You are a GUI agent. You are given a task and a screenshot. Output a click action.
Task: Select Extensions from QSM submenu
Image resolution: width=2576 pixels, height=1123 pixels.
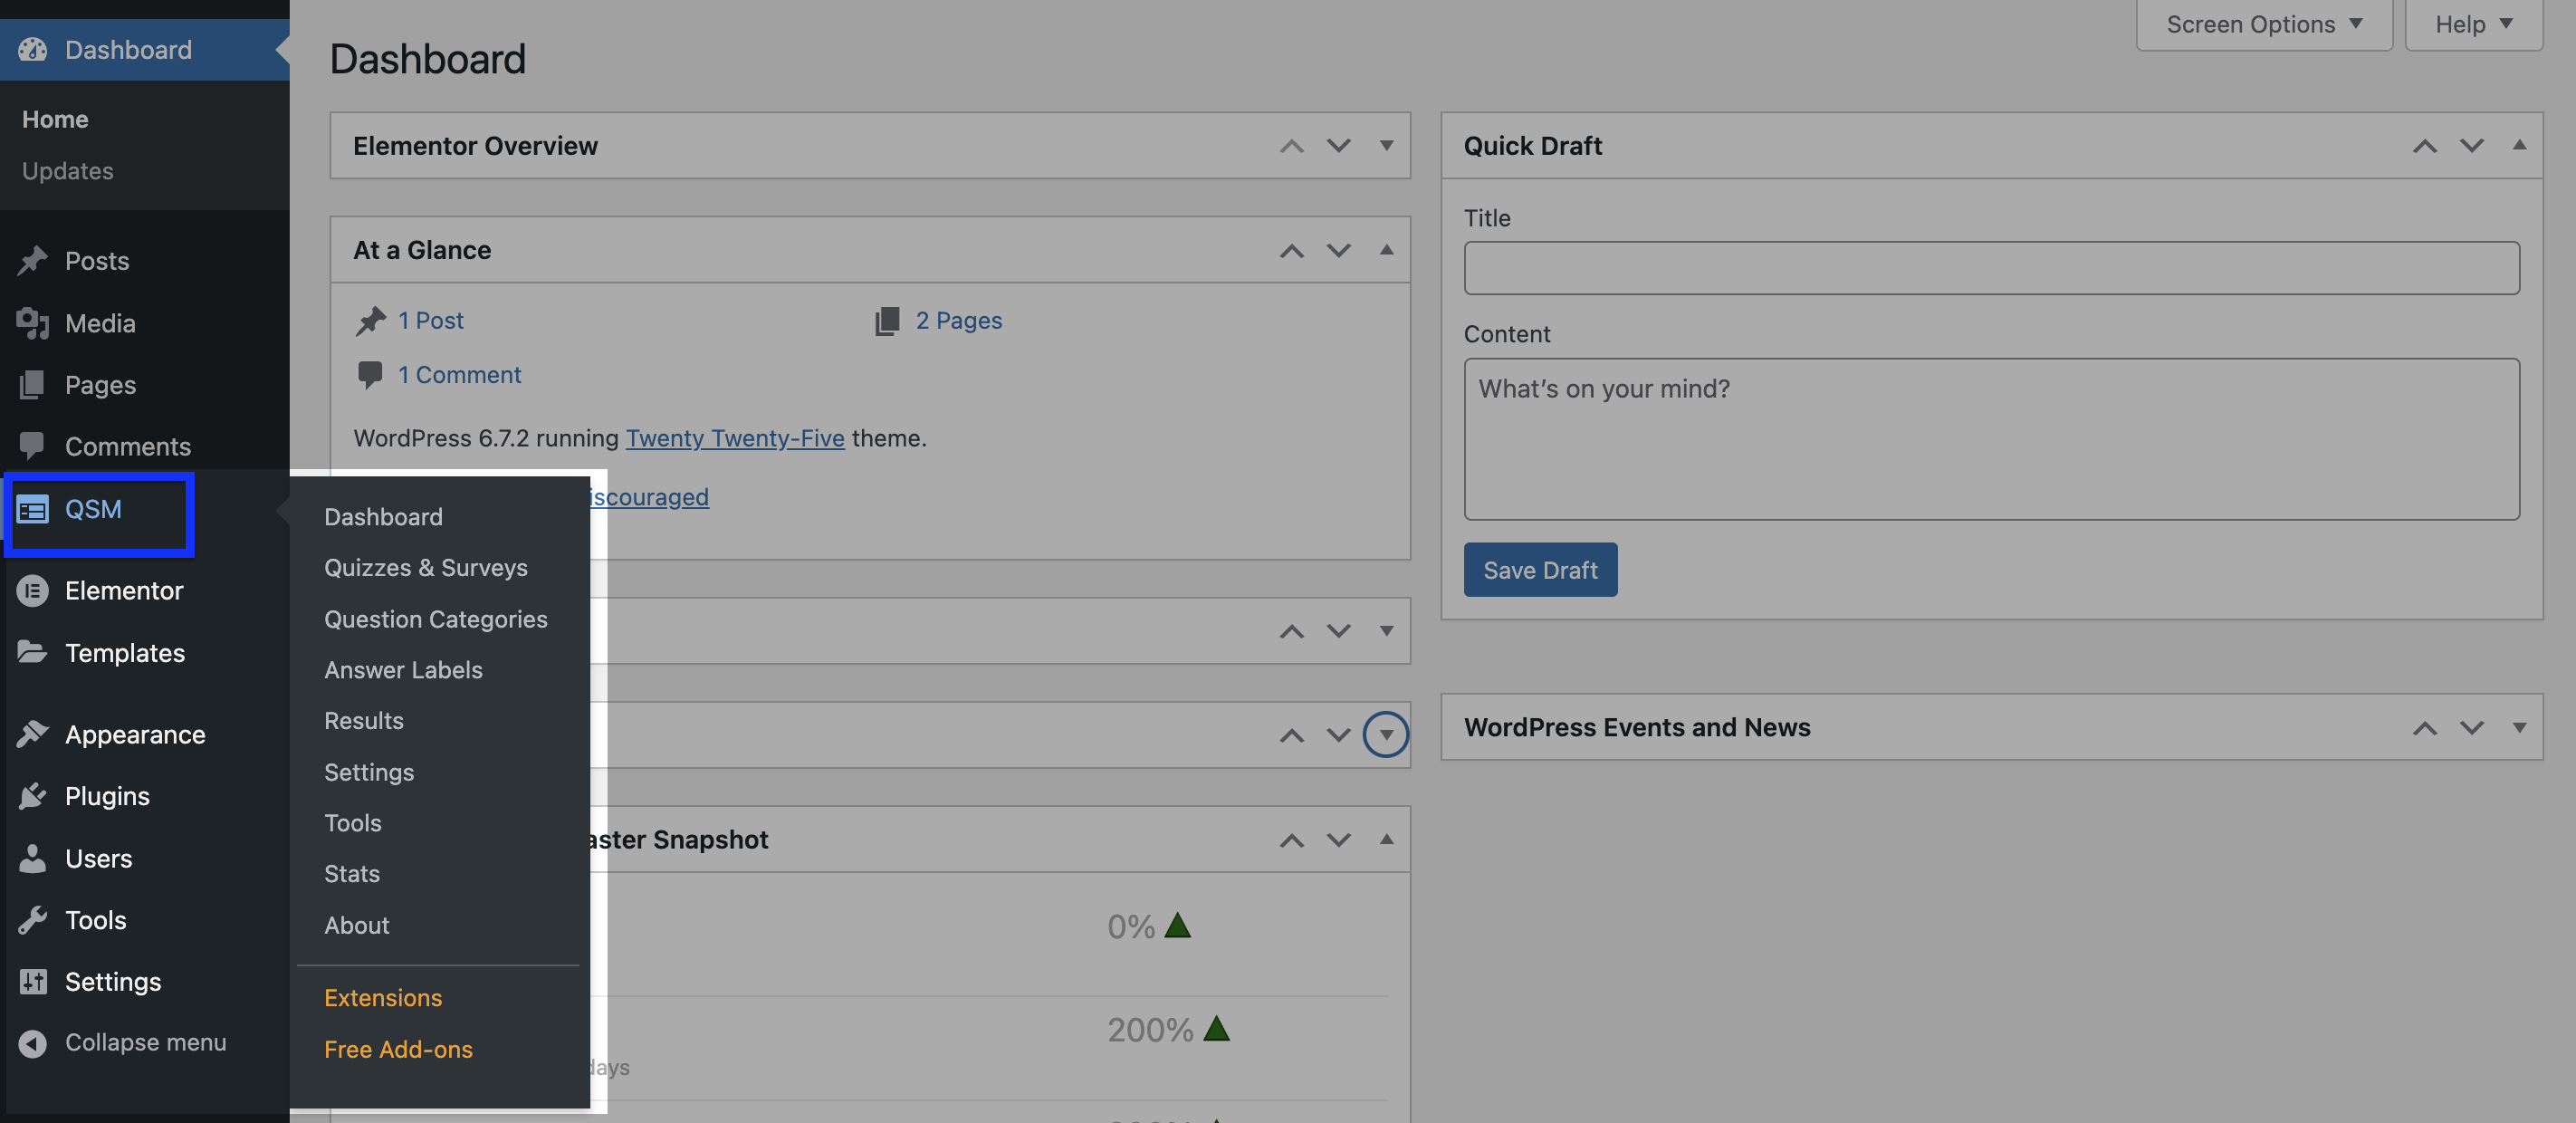pyautogui.click(x=381, y=998)
